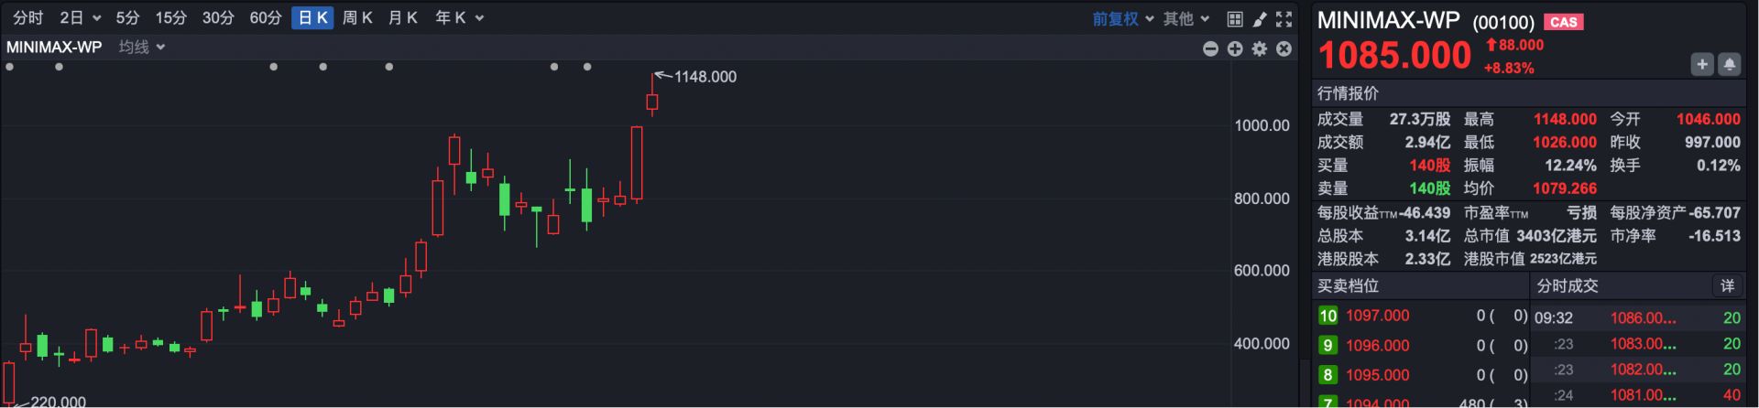This screenshot has height=408, width=1759.
Task: Expand the 其他 options dropdown
Action: tap(1186, 19)
